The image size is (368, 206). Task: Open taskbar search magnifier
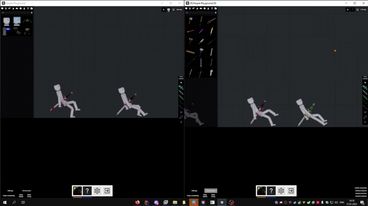pos(14,202)
